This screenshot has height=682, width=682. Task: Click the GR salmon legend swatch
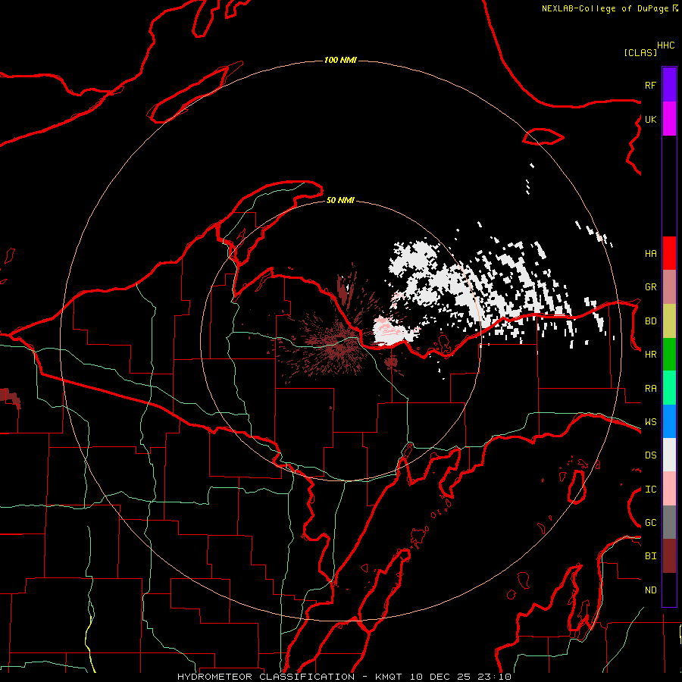pos(669,286)
